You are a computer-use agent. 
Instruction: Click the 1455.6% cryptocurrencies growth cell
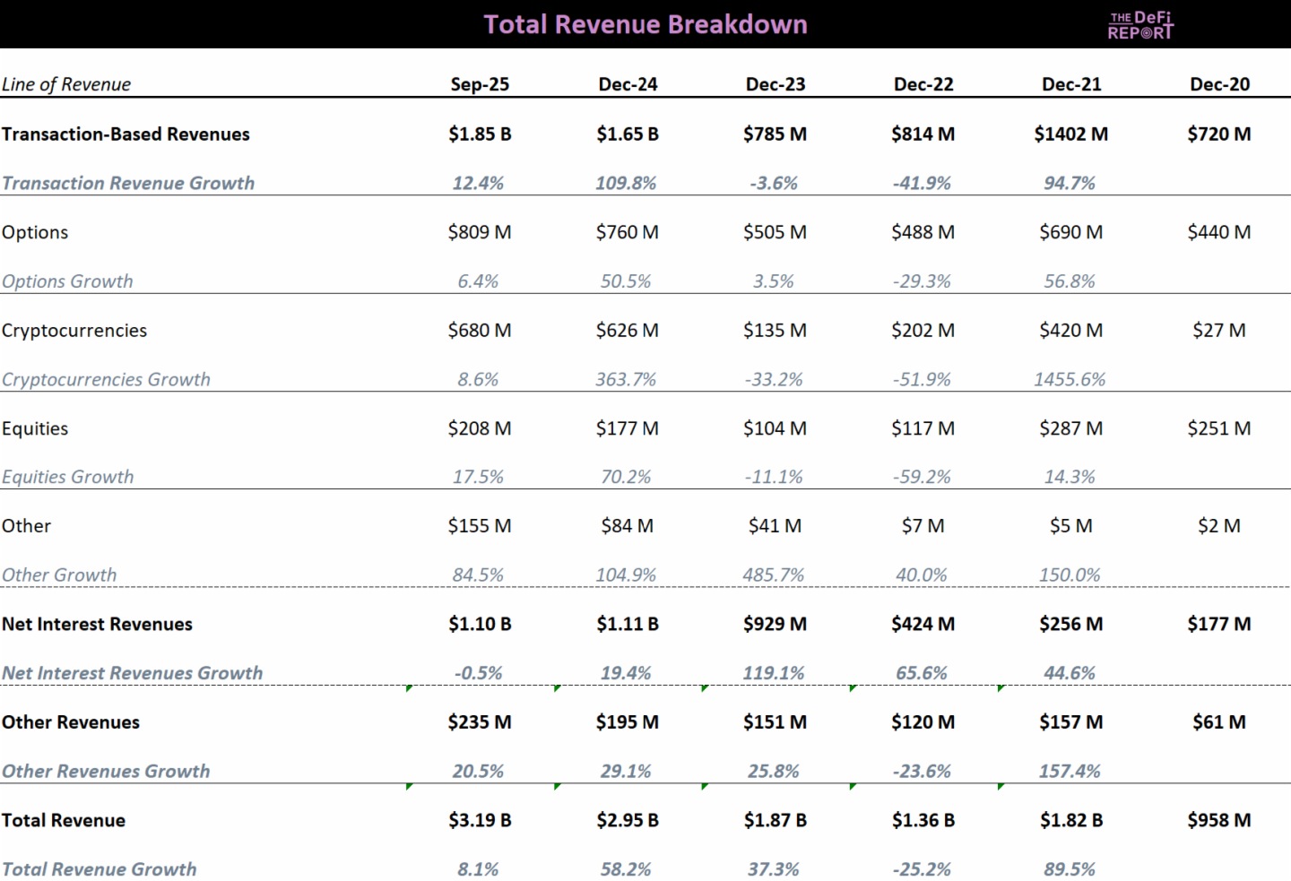tap(1070, 379)
